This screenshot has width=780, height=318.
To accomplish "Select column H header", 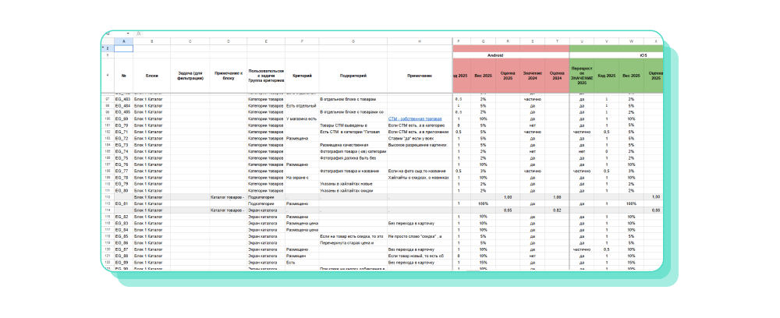I will pyautogui.click(x=419, y=41).
